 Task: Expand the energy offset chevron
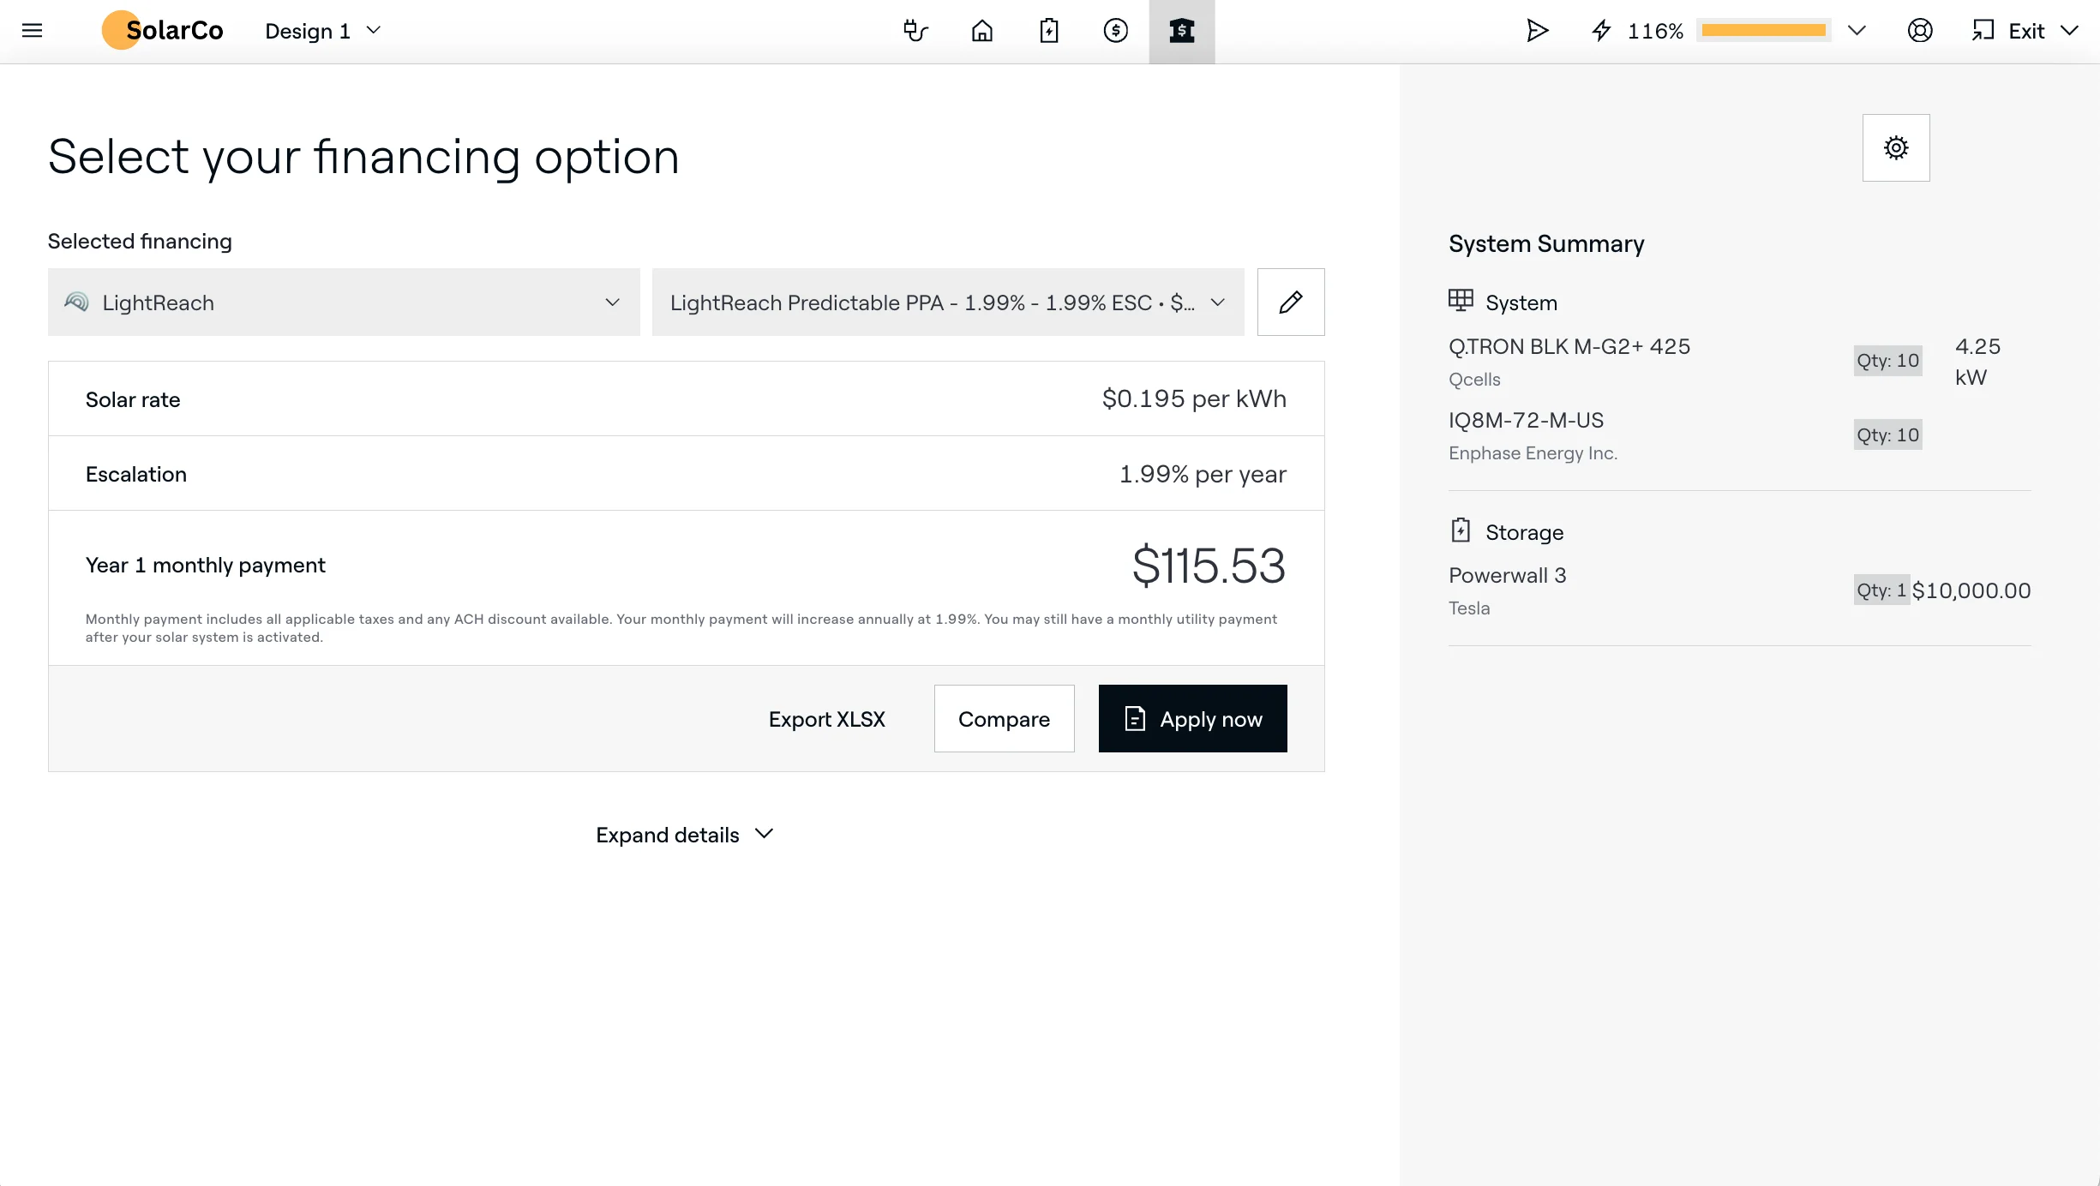point(1857,31)
